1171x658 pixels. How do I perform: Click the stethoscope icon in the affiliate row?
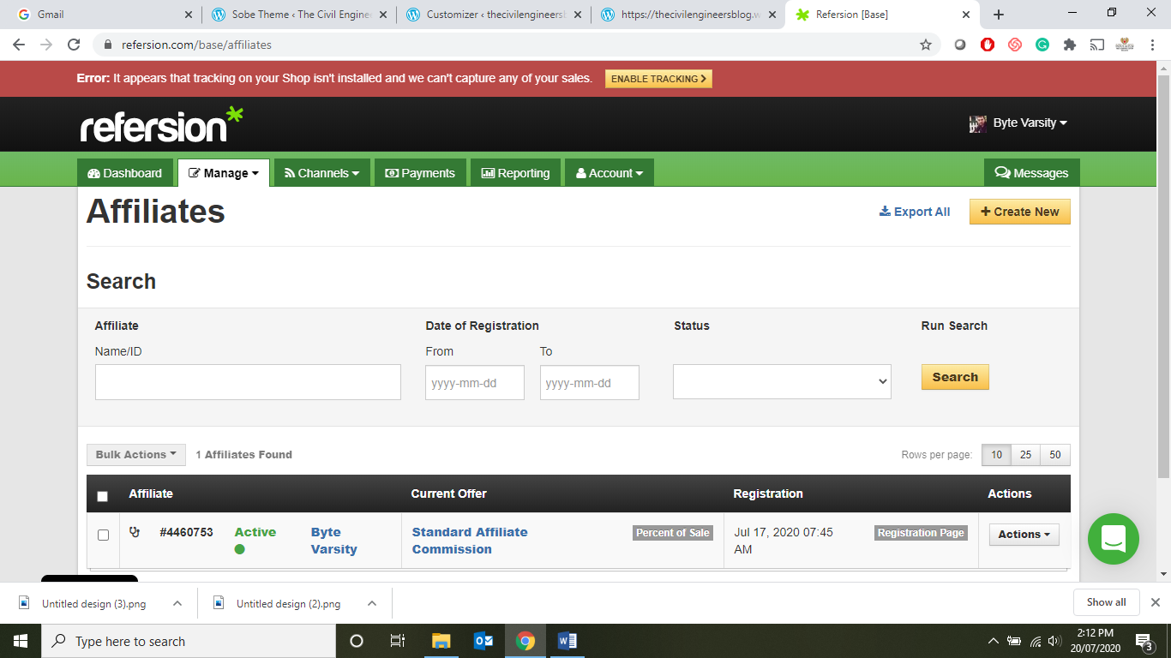click(x=135, y=532)
